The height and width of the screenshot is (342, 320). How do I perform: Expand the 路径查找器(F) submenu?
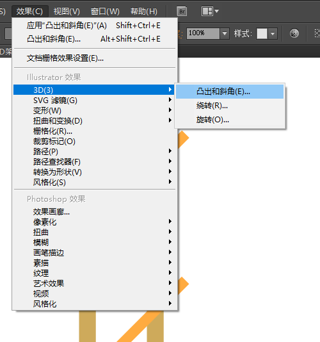(x=93, y=161)
